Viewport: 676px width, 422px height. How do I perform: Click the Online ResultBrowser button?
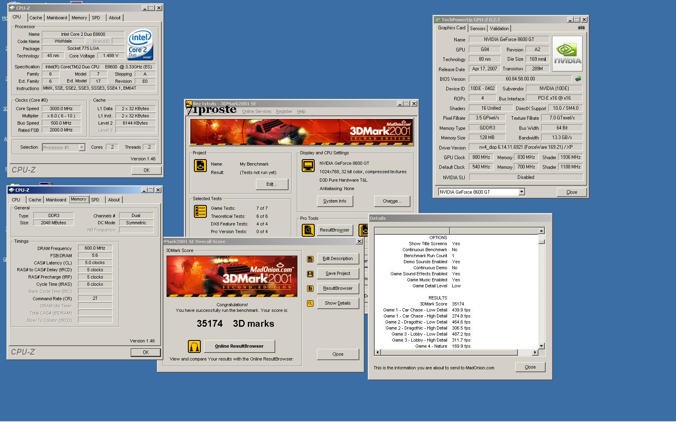coord(239,346)
